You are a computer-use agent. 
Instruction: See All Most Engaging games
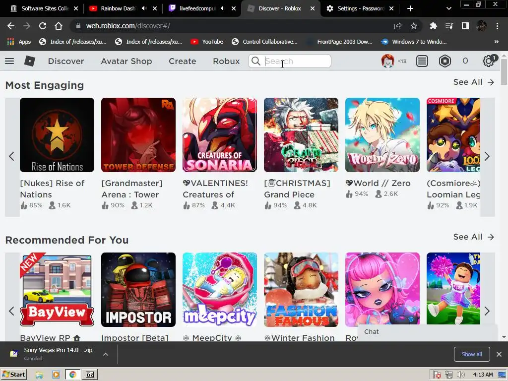(x=474, y=82)
